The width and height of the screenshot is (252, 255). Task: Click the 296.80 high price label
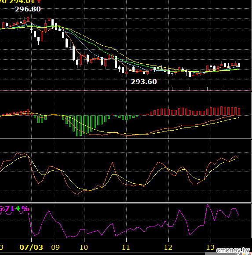pos(28,9)
